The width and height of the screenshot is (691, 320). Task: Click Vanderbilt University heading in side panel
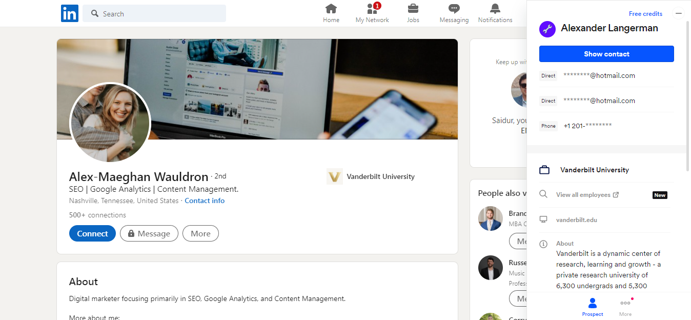pos(595,170)
